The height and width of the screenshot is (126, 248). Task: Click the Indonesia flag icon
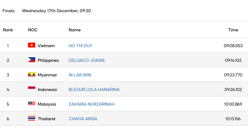coord(32,89)
